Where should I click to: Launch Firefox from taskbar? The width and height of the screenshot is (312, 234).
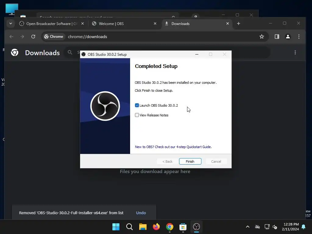pos(156,227)
